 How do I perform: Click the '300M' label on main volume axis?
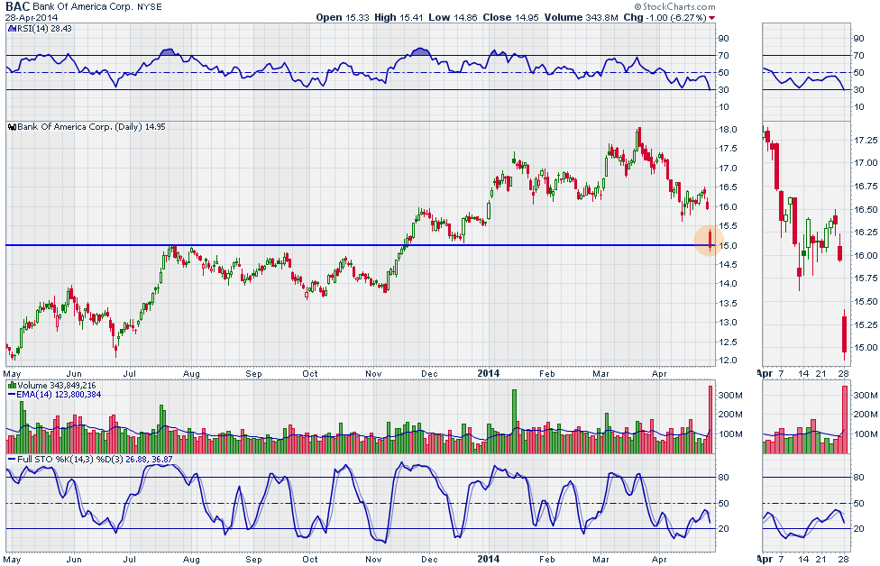(730, 396)
